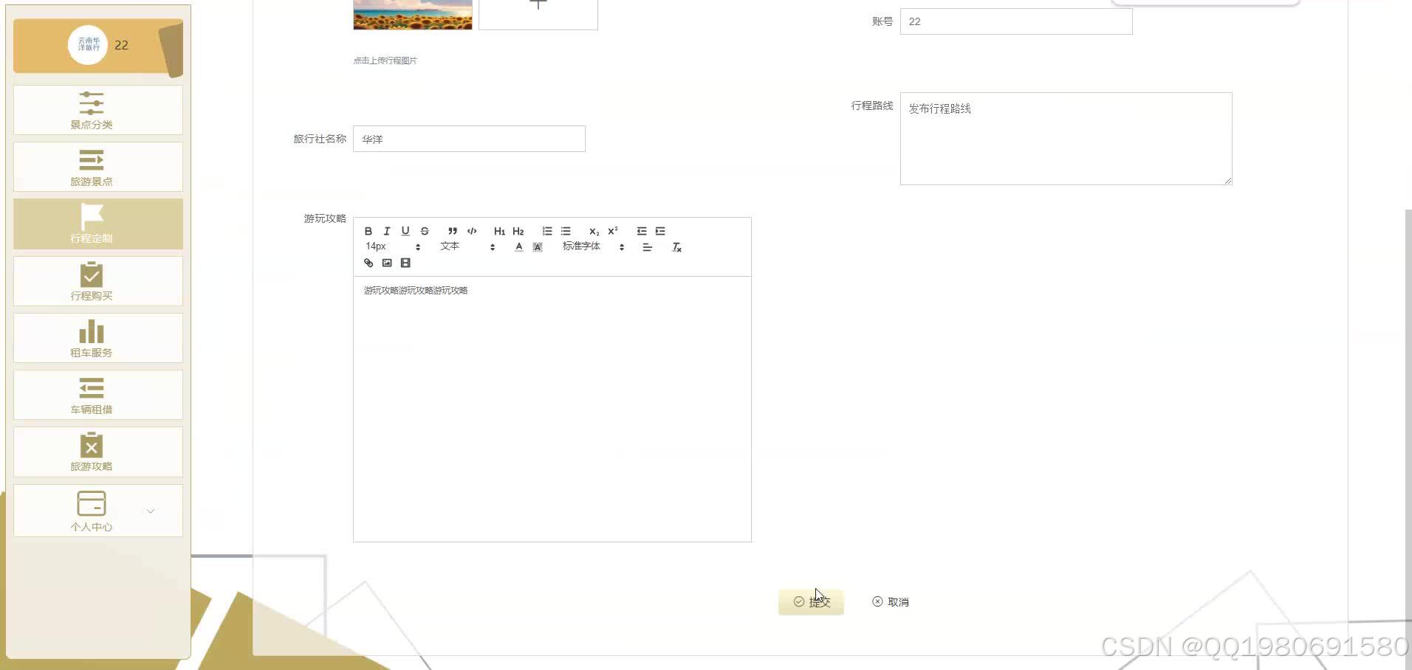The height and width of the screenshot is (670, 1412).
Task: Toggle italic formatting in the editor
Action: coord(387,231)
